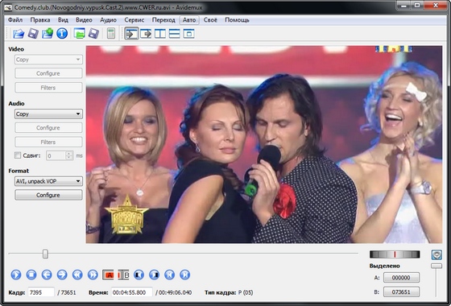
Task: Open the bitrate calculator icon
Action: pos(111,34)
